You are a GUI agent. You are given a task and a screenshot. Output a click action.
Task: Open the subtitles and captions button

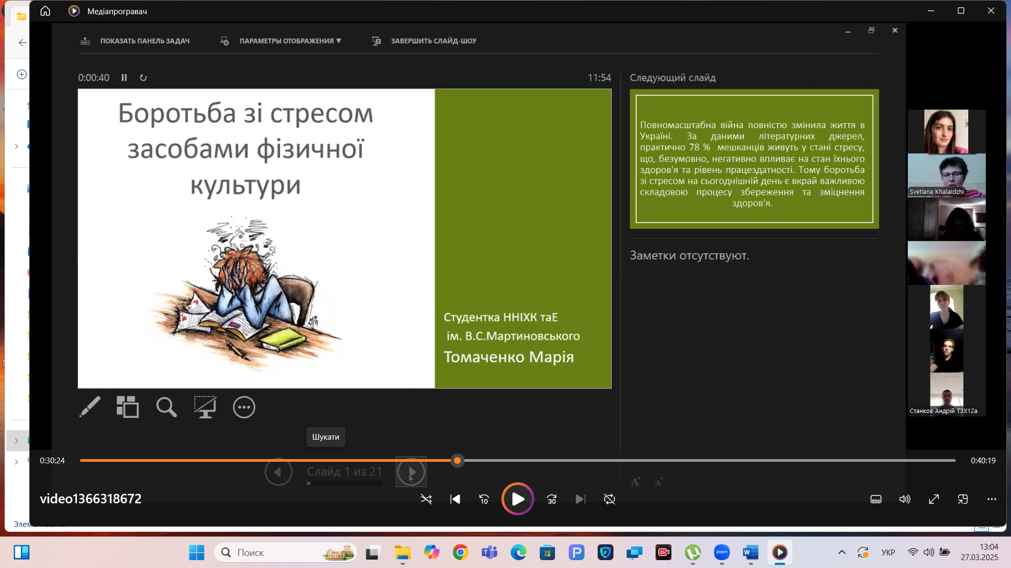(876, 499)
